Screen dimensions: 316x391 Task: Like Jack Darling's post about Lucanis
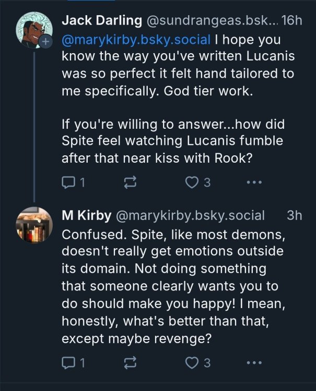point(193,182)
